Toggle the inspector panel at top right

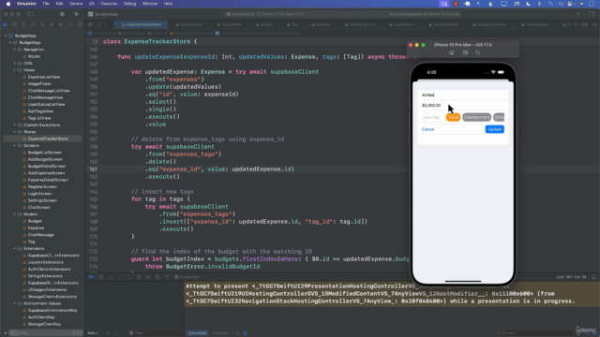592,14
